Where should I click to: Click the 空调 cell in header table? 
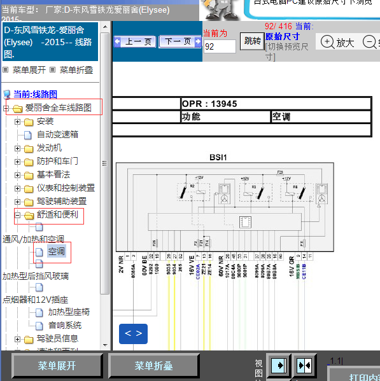coord(321,117)
